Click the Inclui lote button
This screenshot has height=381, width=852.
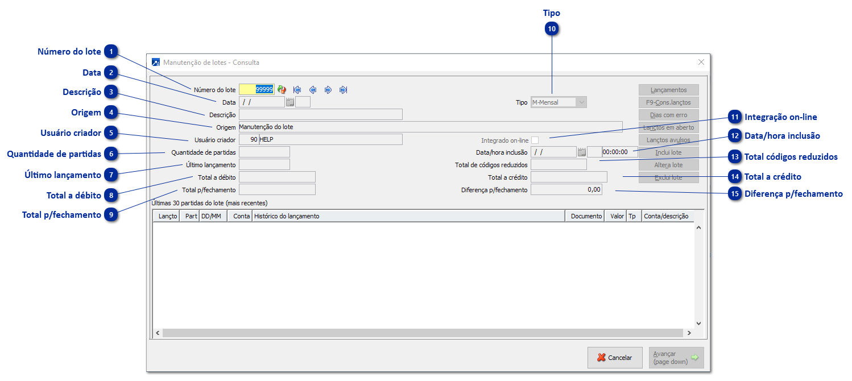(669, 152)
